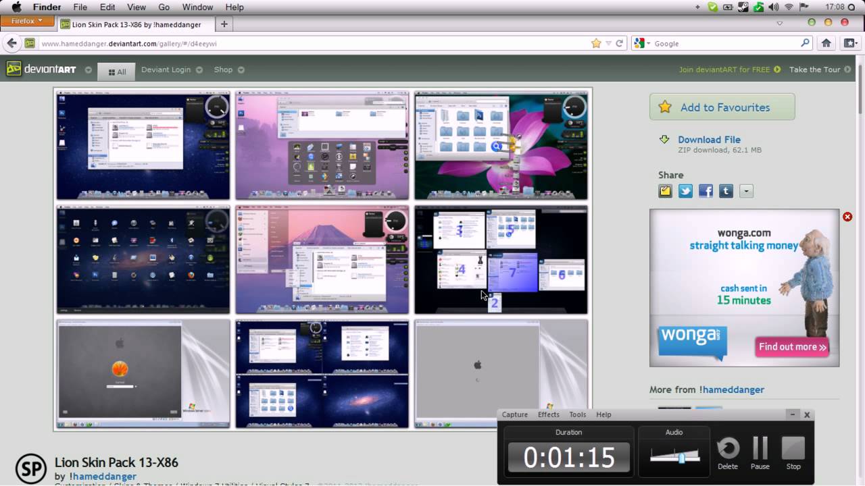Open the Window menu in menu bar
This screenshot has height=486, width=865.
point(197,7)
